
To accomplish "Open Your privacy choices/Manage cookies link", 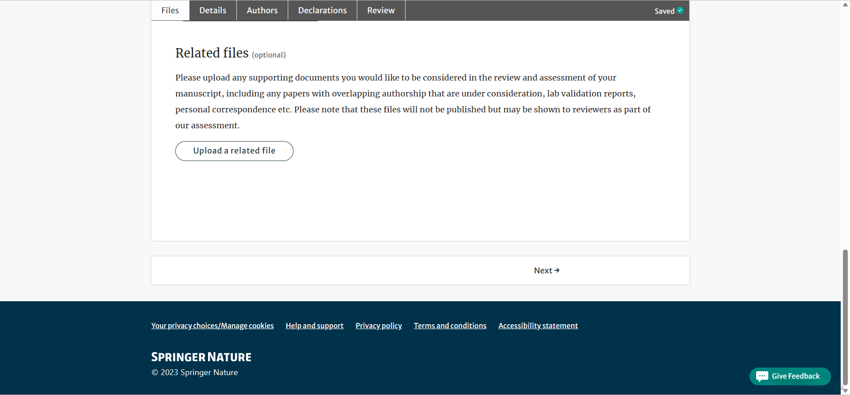I will point(212,326).
